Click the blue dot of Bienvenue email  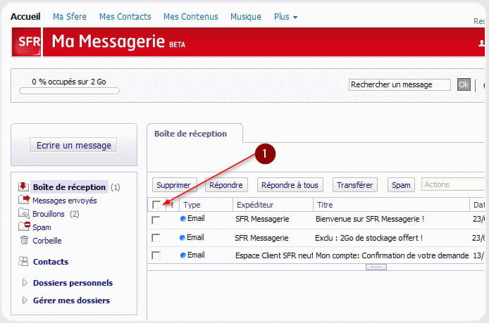click(183, 219)
